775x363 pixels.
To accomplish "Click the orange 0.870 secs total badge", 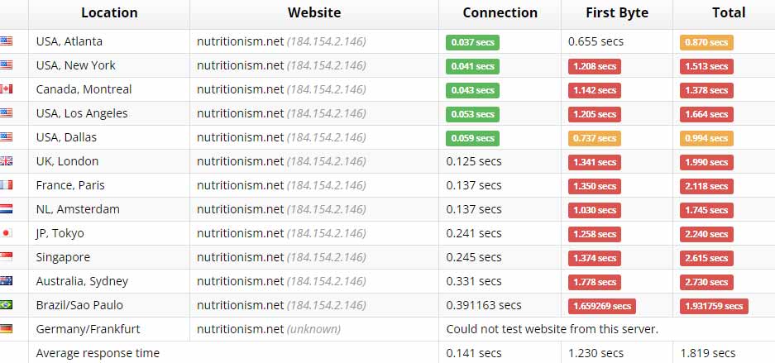I will coord(706,42).
